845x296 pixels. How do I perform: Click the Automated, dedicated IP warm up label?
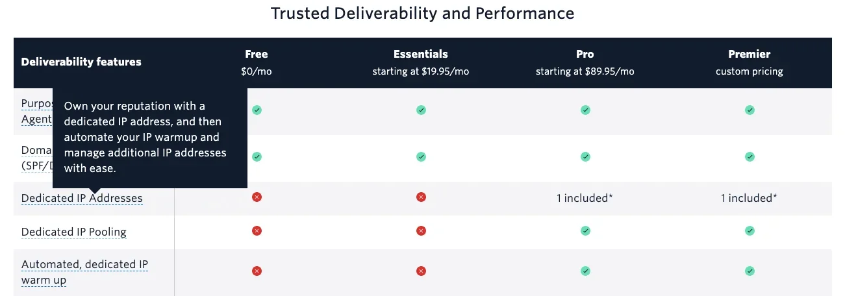[x=84, y=272]
